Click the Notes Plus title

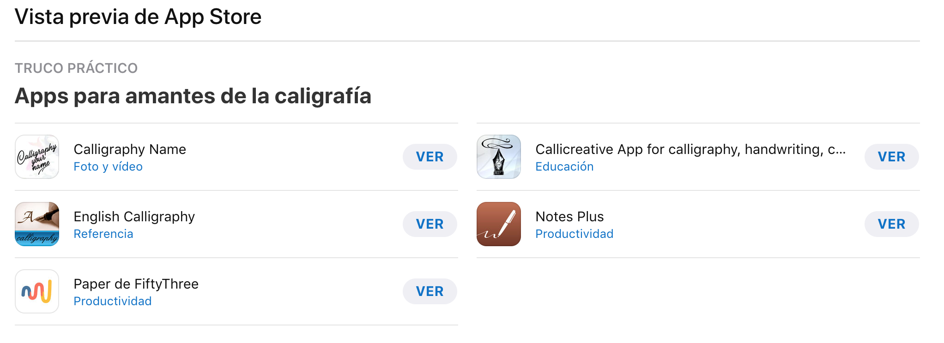click(569, 217)
